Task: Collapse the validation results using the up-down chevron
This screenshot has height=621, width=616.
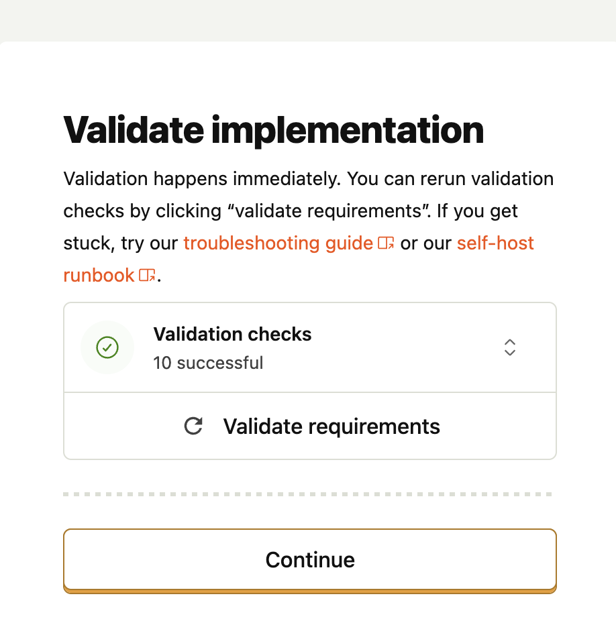Action: tap(509, 347)
